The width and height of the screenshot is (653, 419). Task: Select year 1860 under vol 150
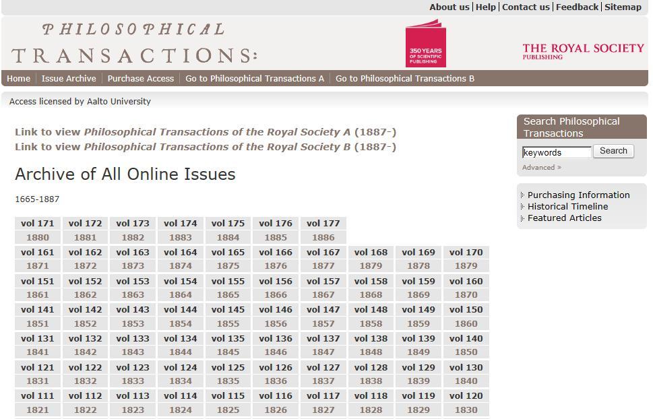point(466,323)
